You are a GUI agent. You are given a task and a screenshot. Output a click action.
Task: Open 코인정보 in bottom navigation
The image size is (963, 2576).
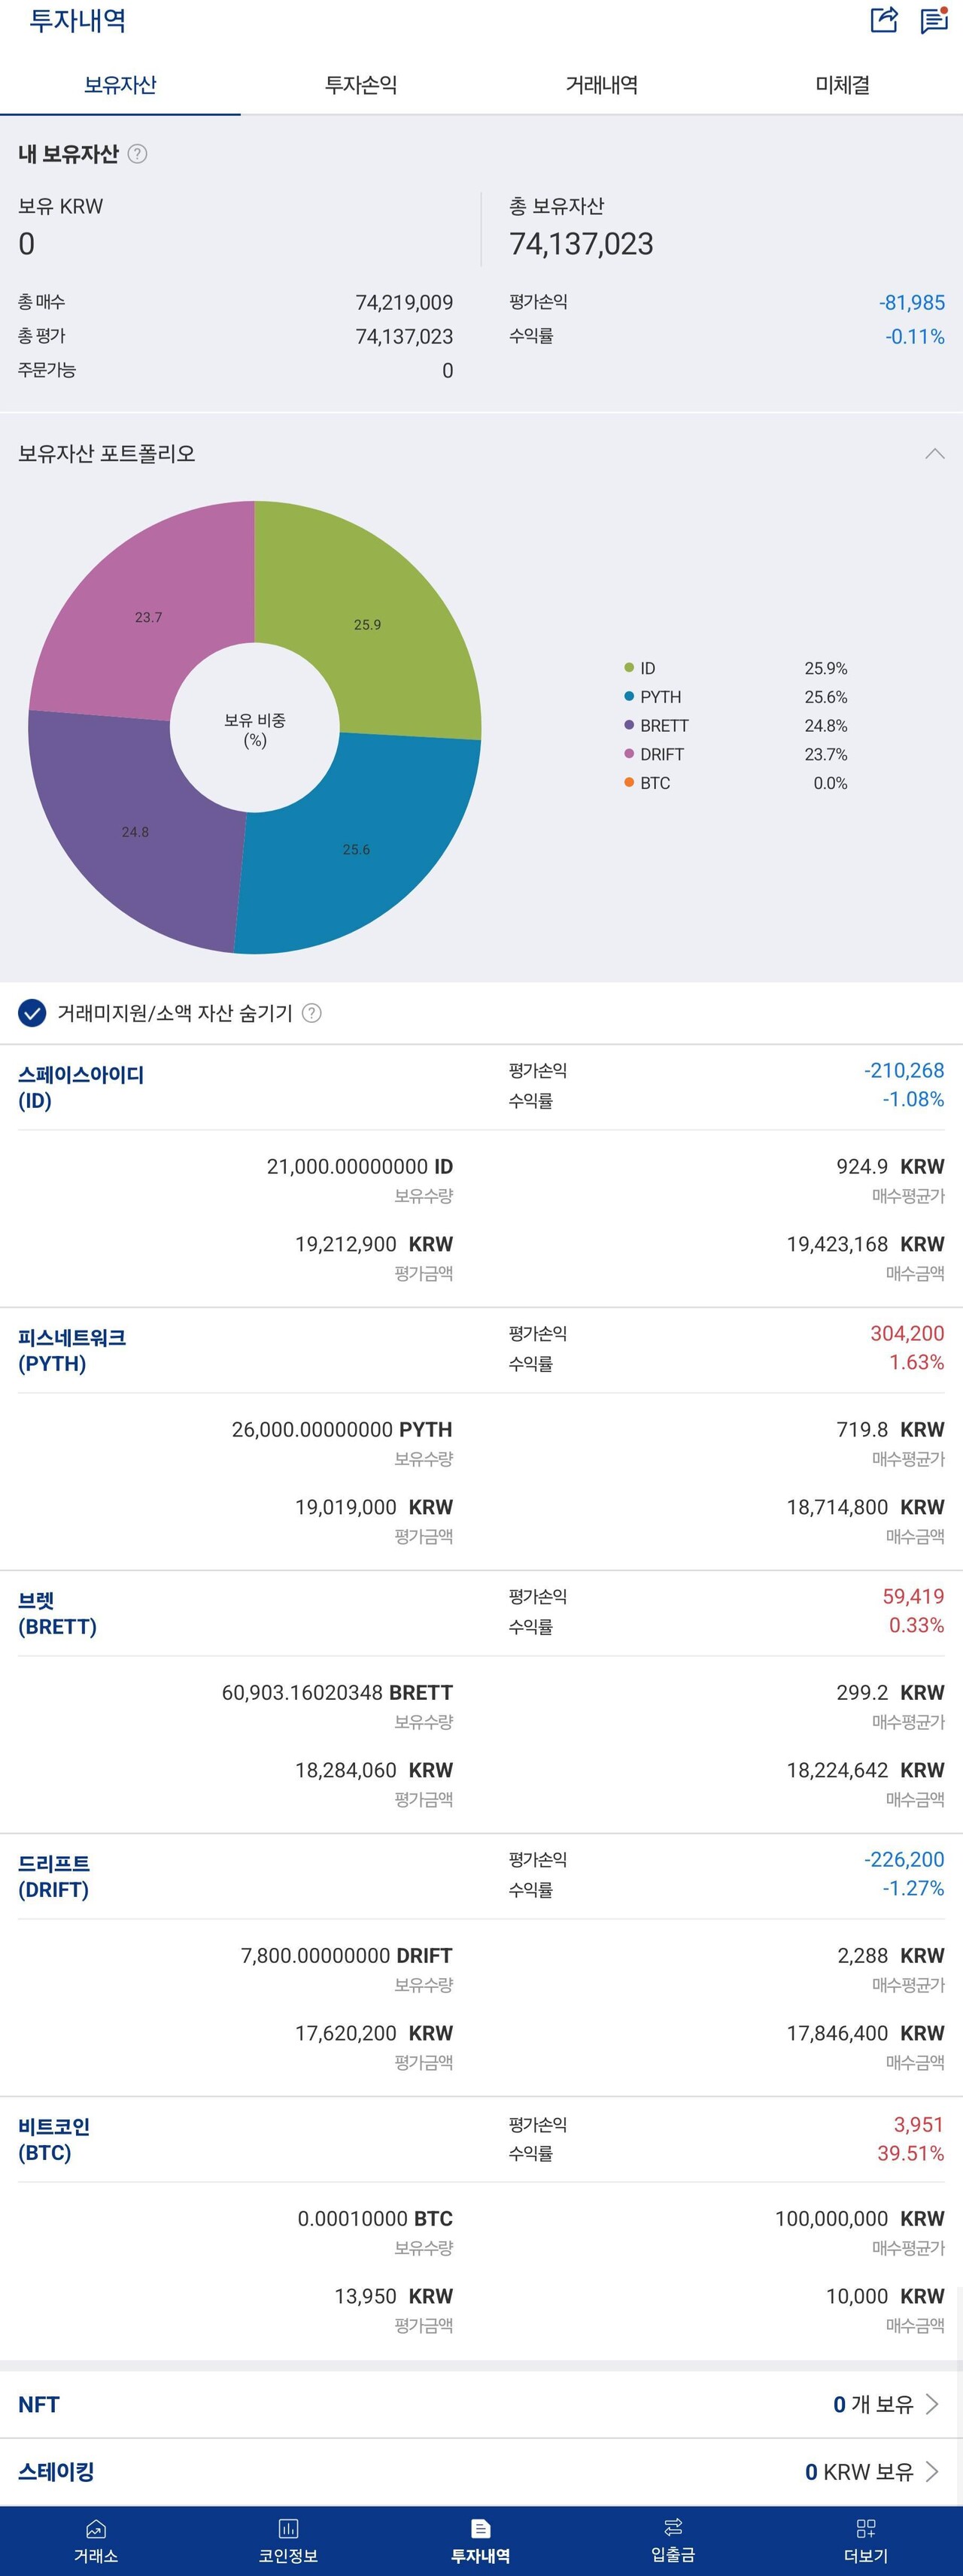[x=288, y=2541]
